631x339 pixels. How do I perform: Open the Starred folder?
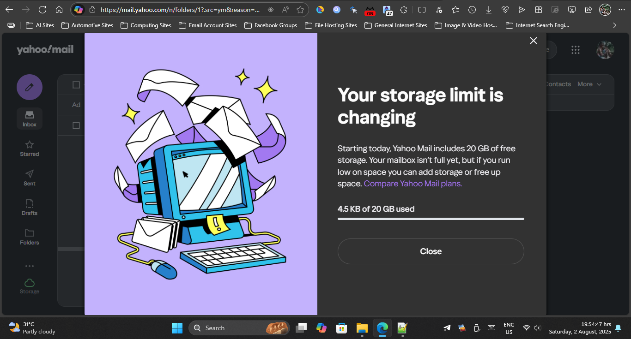(x=30, y=149)
